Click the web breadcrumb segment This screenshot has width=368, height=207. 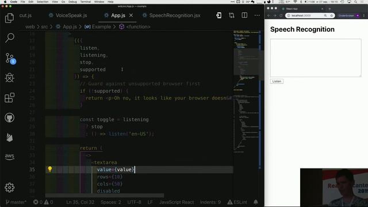coord(30,27)
